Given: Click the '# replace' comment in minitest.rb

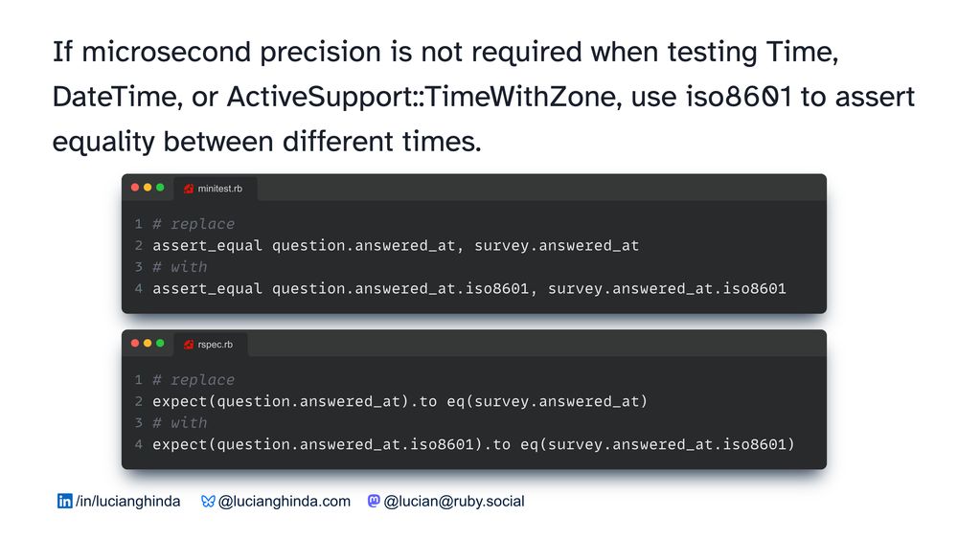Looking at the screenshot, I should 193,224.
